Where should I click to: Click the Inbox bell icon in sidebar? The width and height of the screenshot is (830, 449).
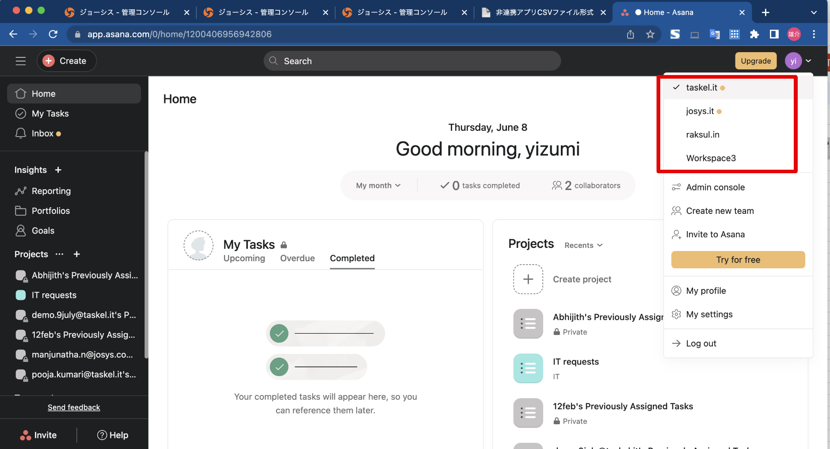click(21, 133)
